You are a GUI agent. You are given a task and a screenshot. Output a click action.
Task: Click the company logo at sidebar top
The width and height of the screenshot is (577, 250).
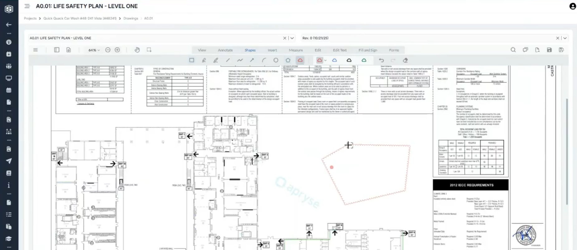click(x=9, y=9)
